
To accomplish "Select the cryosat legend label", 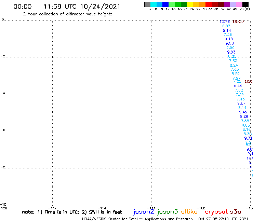I will (216, 212).
